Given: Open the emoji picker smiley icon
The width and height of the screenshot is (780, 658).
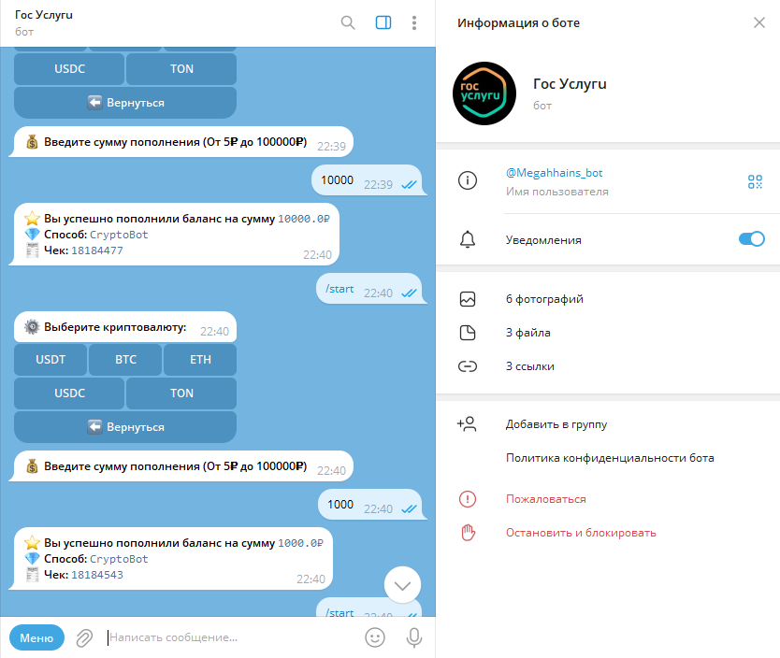Looking at the screenshot, I should (375, 637).
